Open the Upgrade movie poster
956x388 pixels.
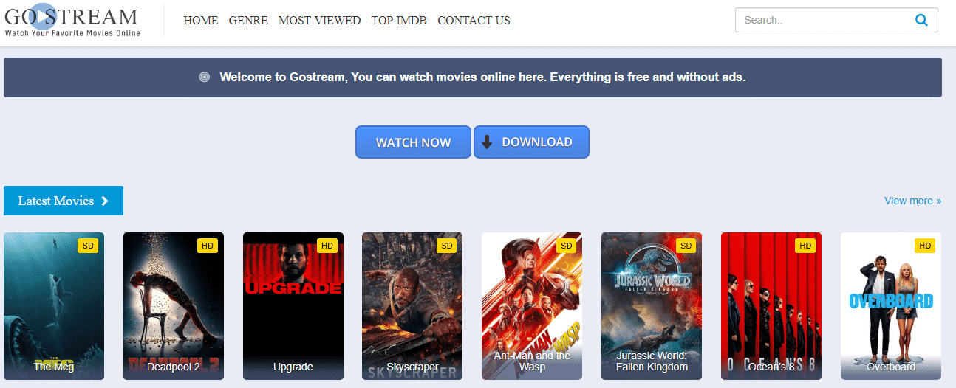pyautogui.click(x=293, y=306)
